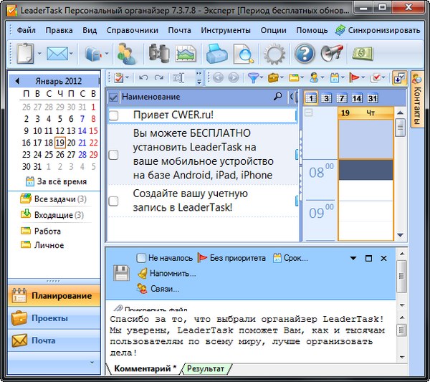Toggle the 'Не началось' status checkbox
Screen dimensions: 430x382
(x=141, y=258)
